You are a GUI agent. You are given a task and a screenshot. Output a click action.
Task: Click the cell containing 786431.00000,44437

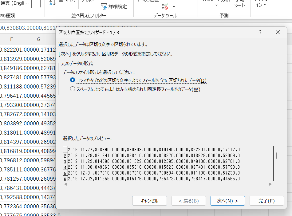[x=28, y=188]
